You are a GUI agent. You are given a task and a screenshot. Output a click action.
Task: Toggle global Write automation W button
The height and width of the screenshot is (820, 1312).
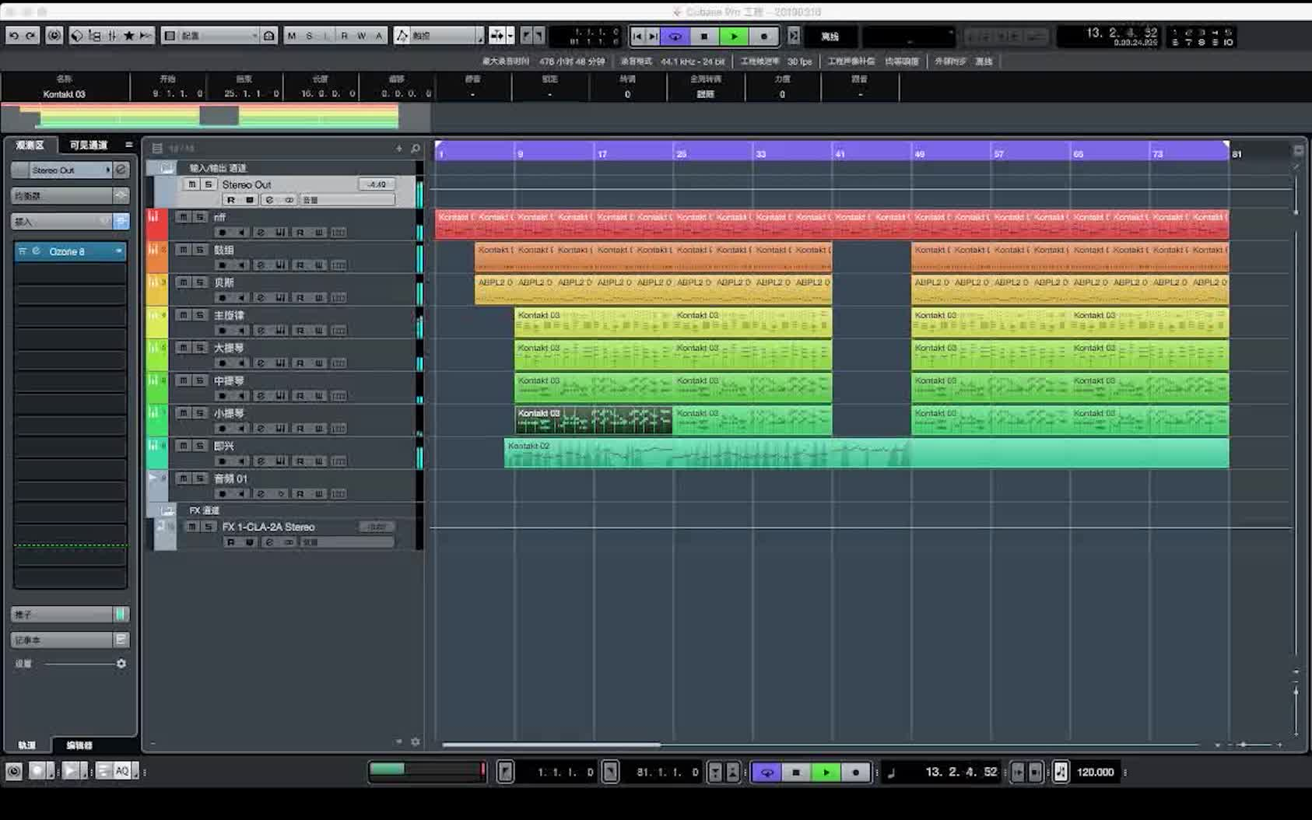coord(361,36)
